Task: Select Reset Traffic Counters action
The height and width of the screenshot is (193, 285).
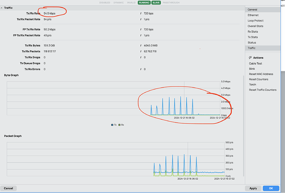Action: [x=262, y=90]
